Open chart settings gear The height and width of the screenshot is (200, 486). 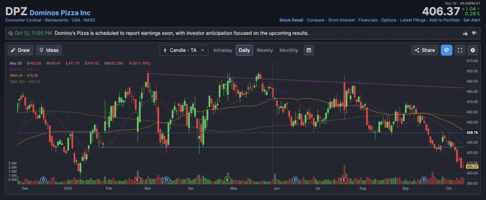(x=472, y=50)
